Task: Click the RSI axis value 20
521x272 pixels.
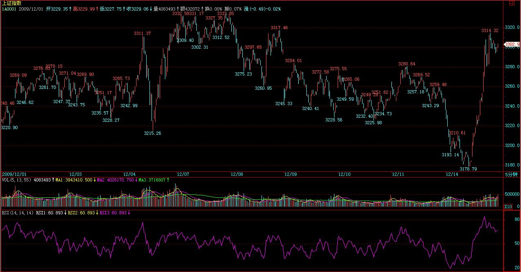Action: (517, 268)
